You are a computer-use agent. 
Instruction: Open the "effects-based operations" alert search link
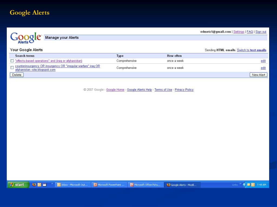(49, 61)
